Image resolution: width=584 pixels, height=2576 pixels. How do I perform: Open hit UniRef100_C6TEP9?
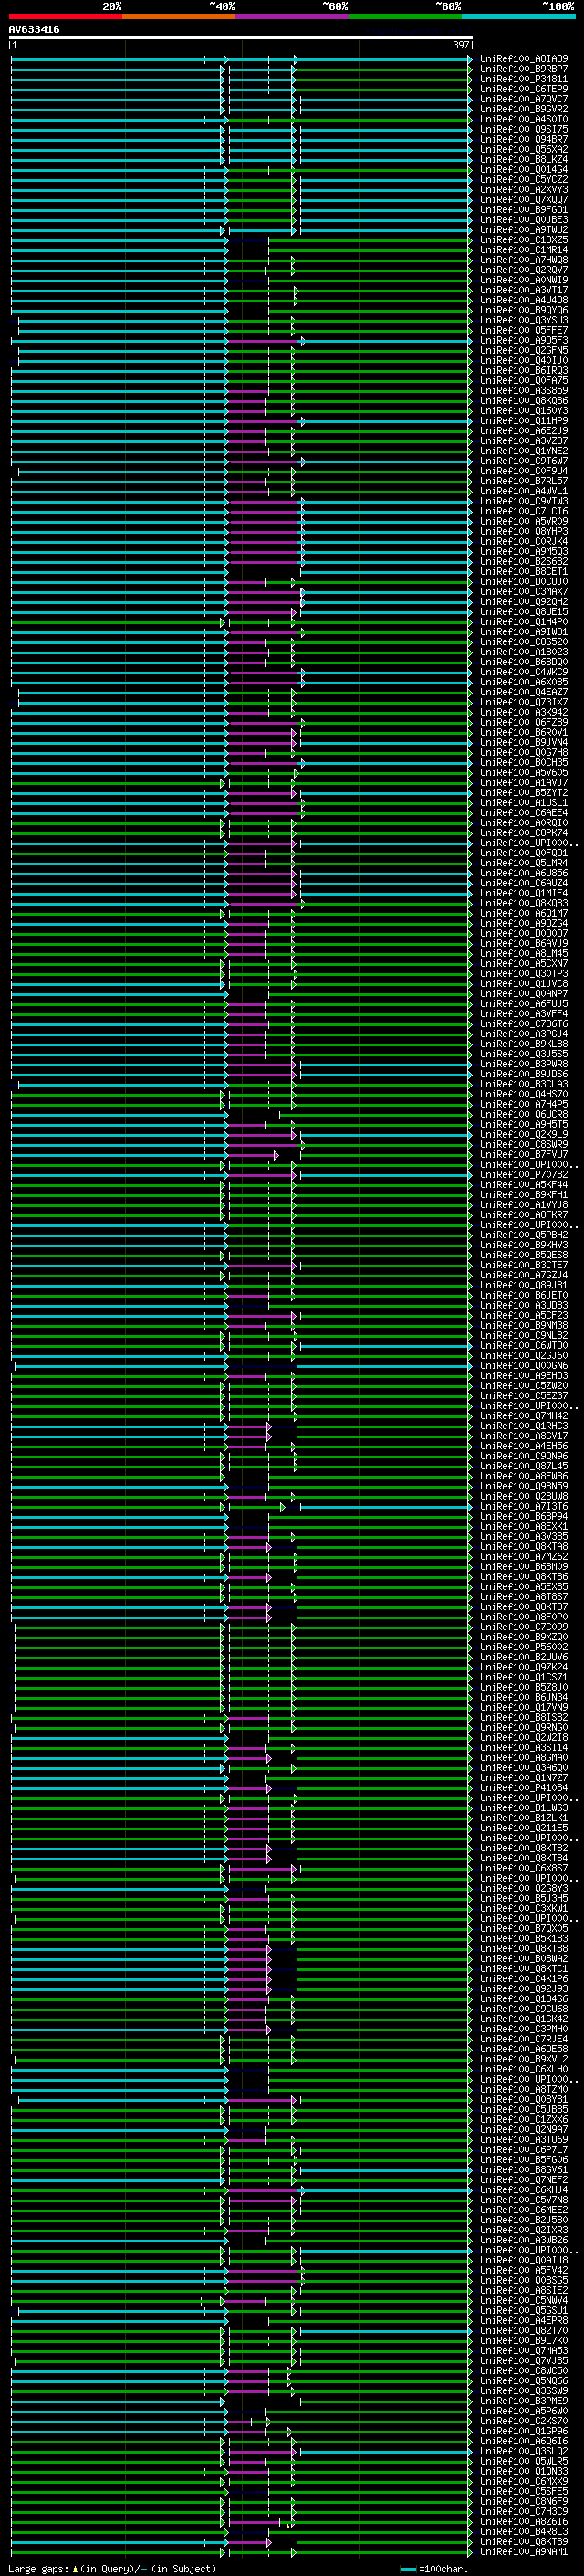click(x=524, y=89)
